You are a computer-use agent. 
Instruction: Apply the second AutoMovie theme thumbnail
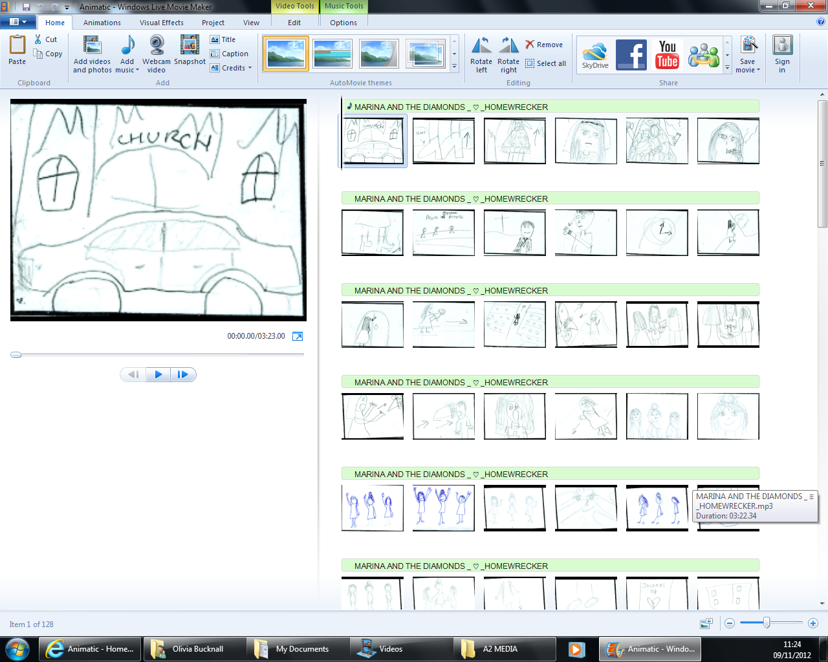coord(332,53)
